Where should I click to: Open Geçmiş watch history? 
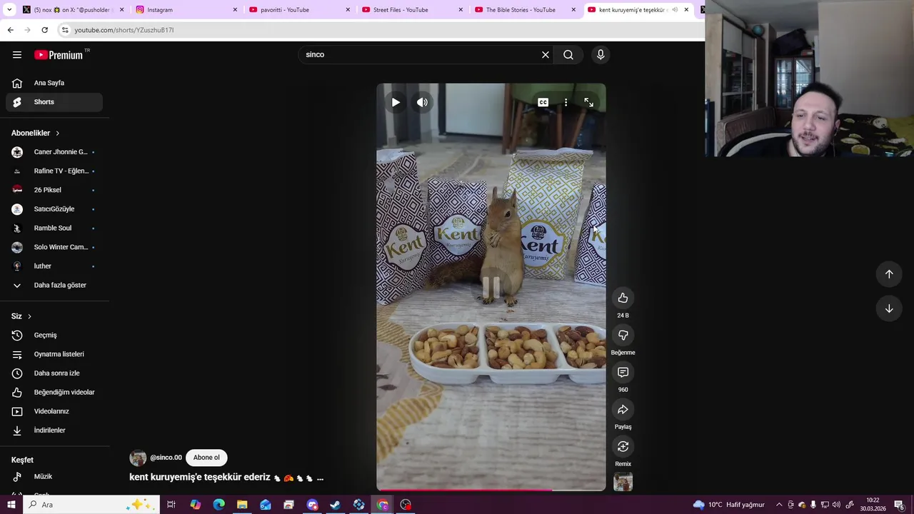(x=54, y=335)
